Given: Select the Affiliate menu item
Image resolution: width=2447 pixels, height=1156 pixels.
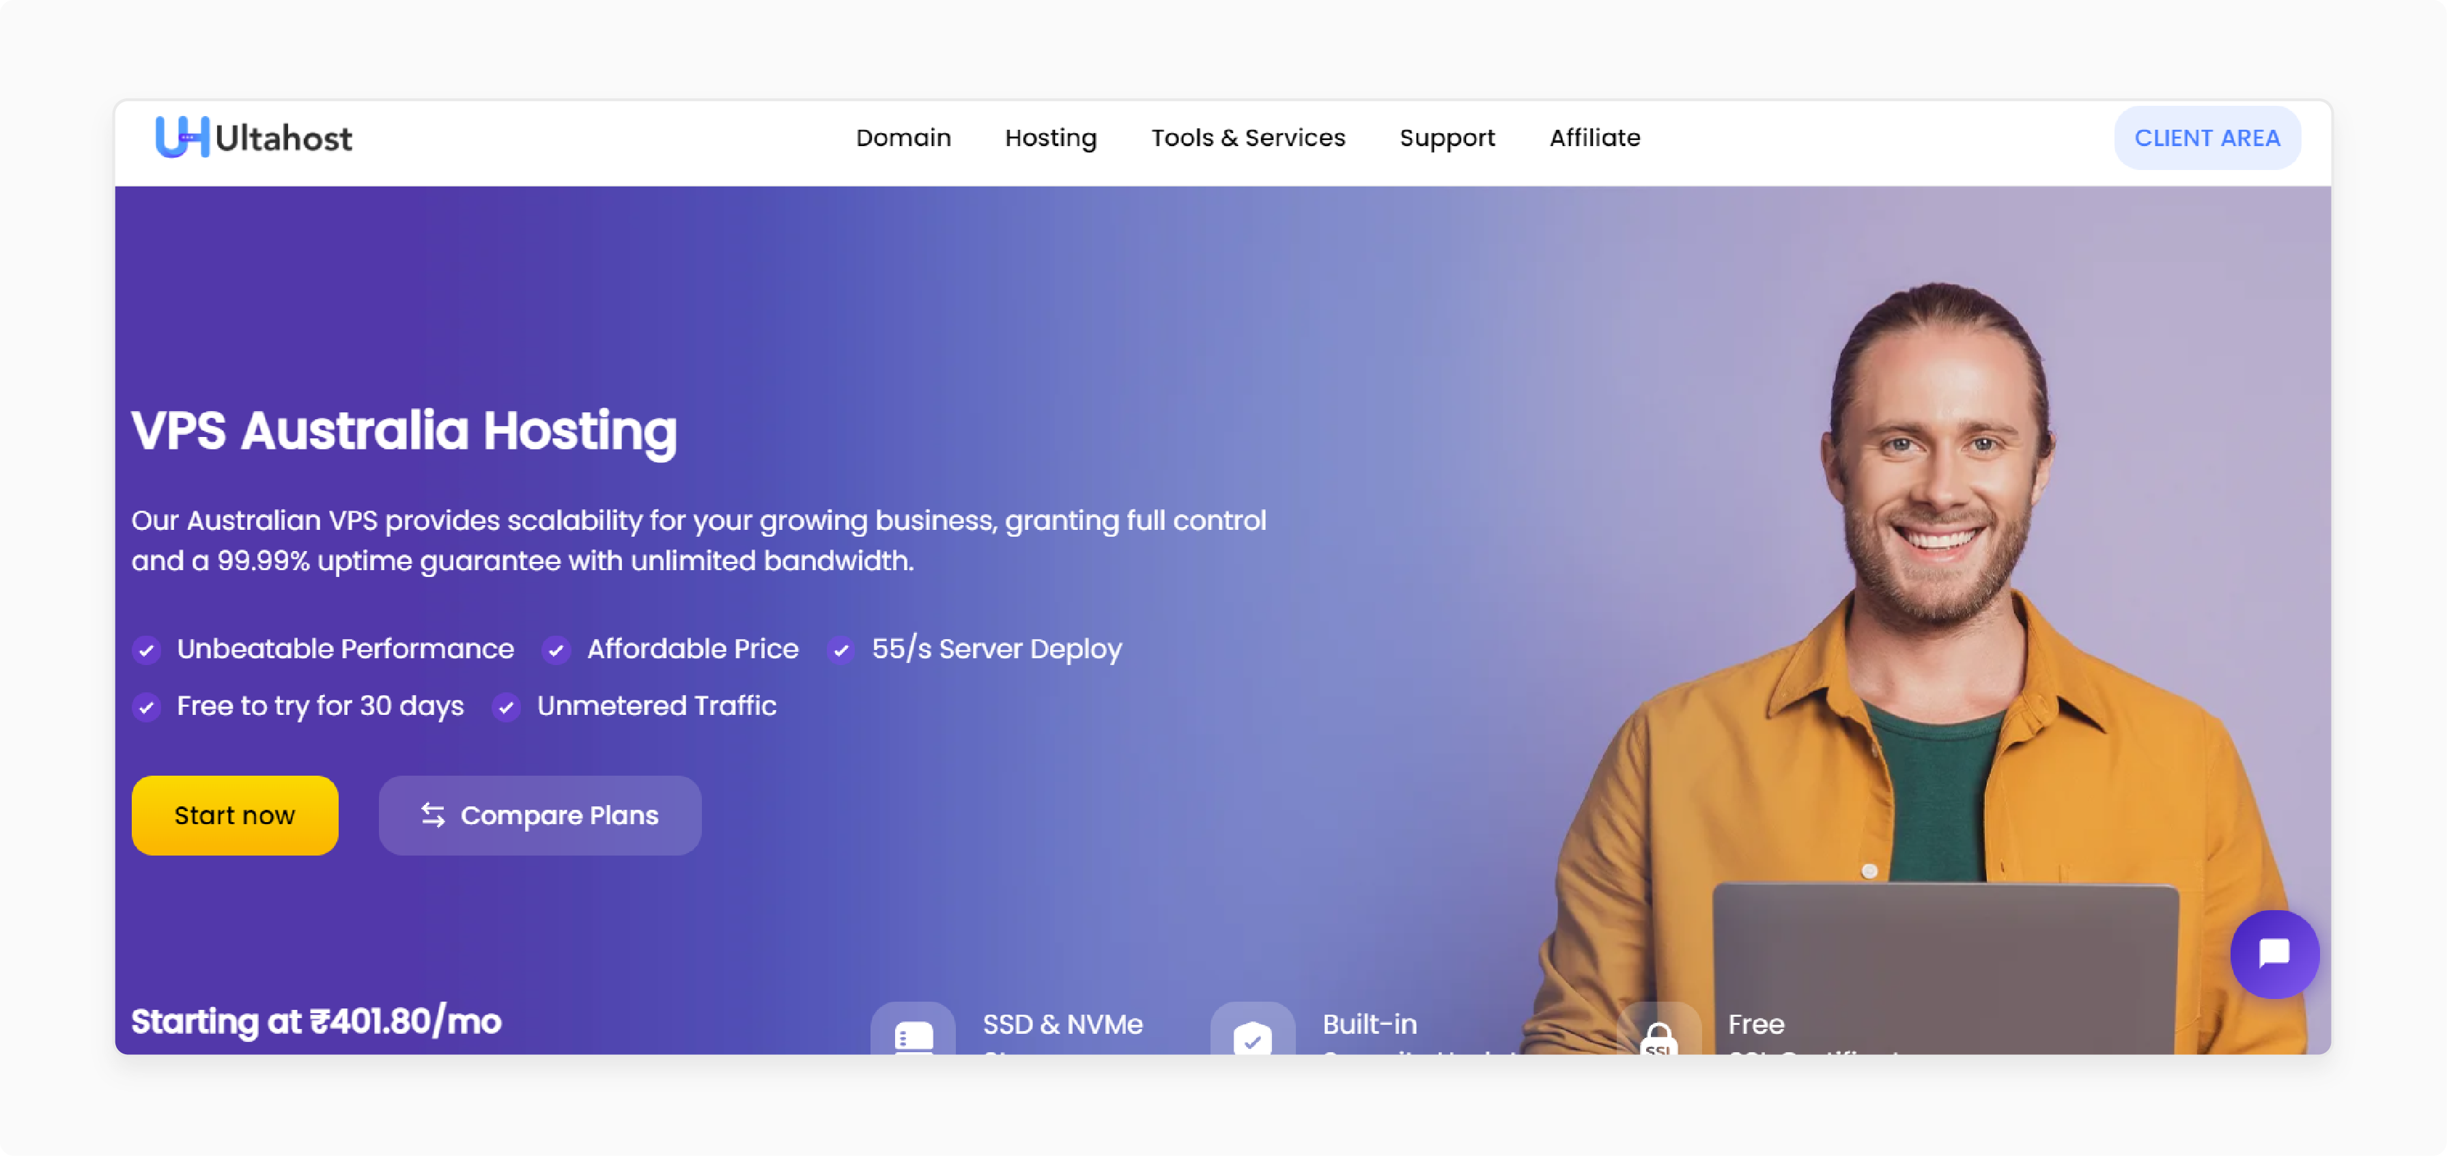Looking at the screenshot, I should (x=1595, y=137).
